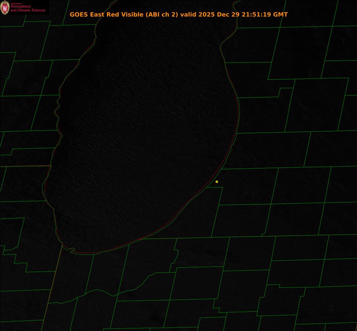This screenshot has height=331, width=357.
Task: Click the 'Atmospheric' text in the logo
Action: 21,7
